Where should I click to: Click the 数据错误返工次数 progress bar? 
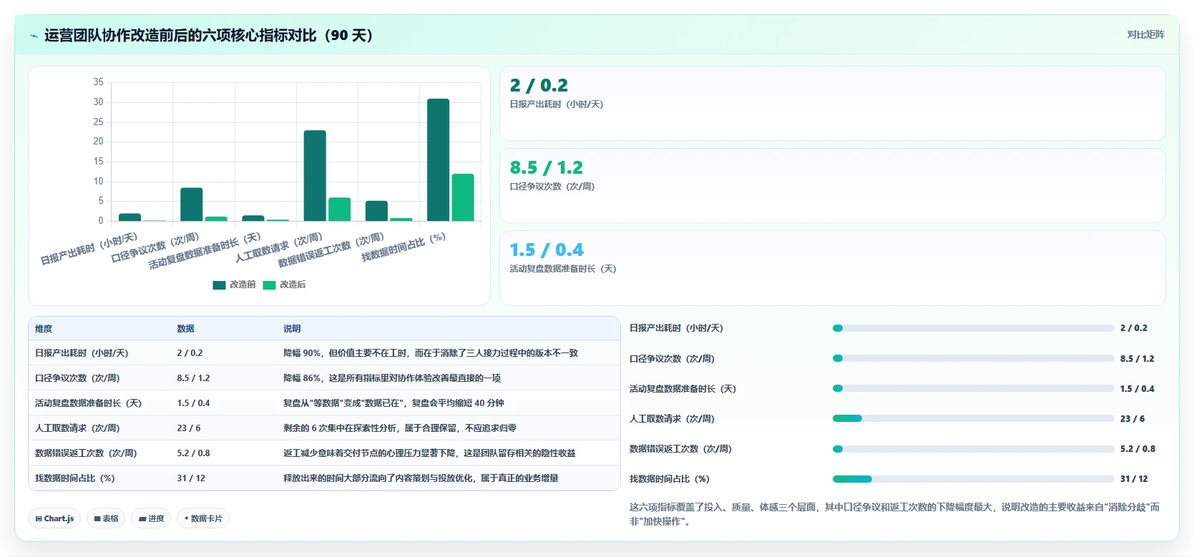973,449
